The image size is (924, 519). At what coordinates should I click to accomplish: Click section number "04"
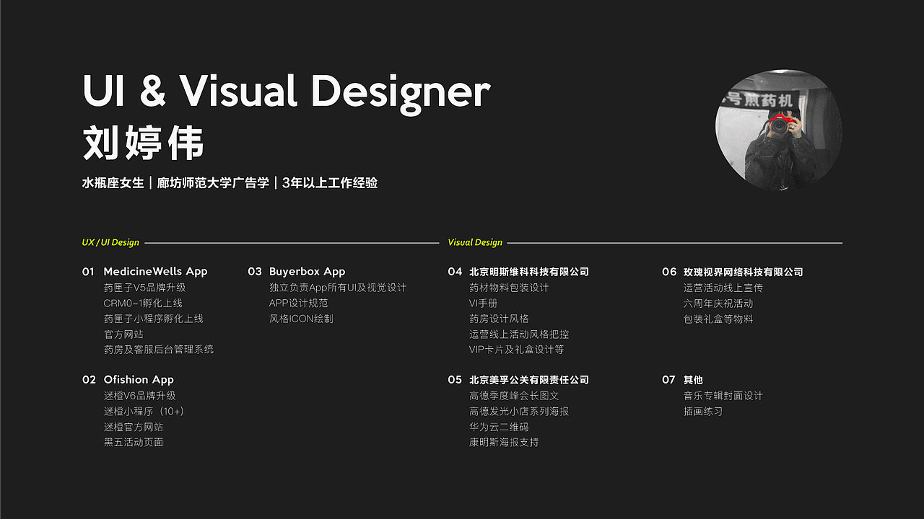pos(455,272)
